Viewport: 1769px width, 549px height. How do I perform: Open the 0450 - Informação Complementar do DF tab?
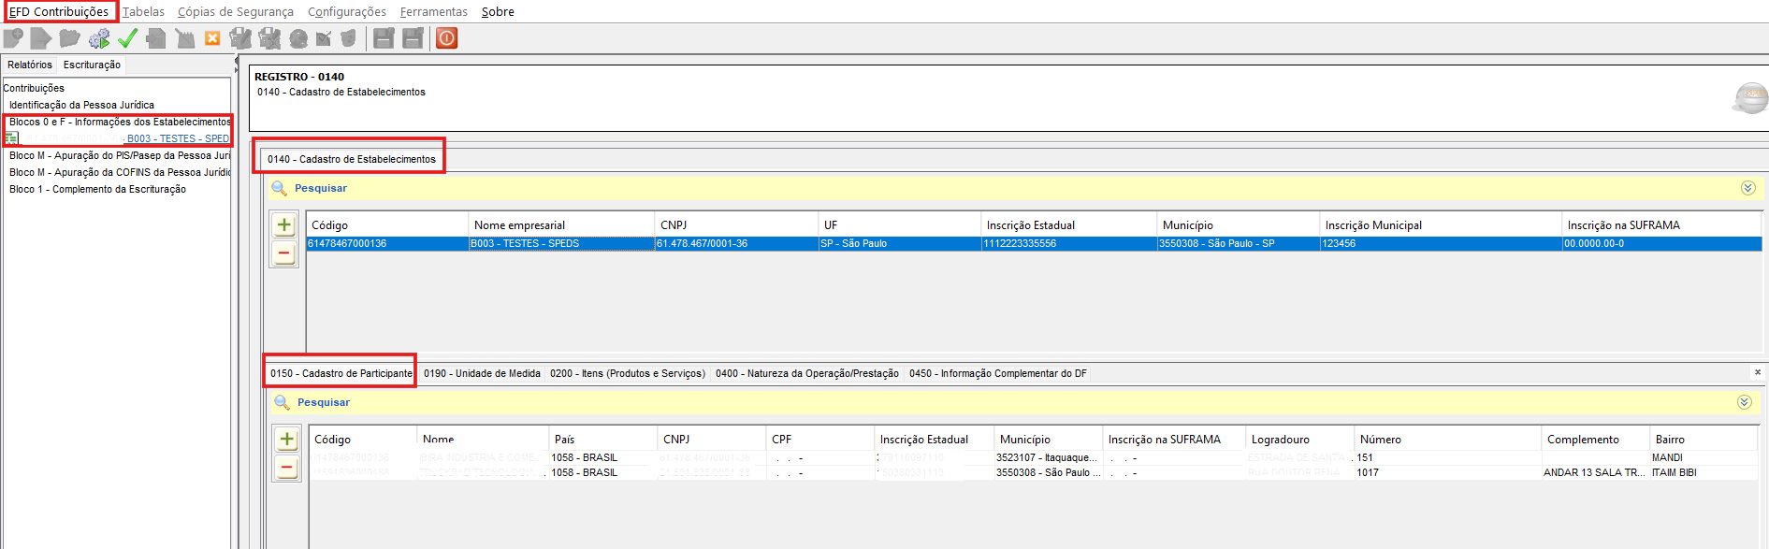pyautogui.click(x=998, y=373)
